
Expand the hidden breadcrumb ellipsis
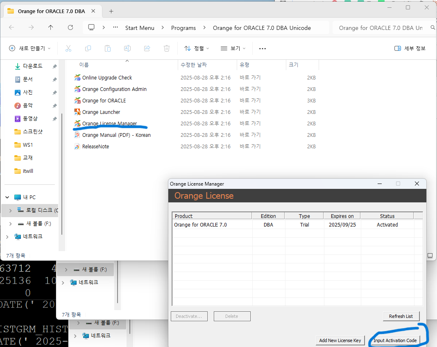coord(115,27)
